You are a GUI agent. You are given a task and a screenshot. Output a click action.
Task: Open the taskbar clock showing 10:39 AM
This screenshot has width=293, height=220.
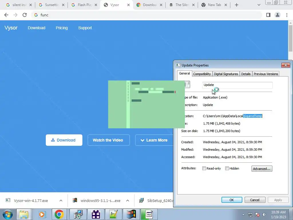pyautogui.click(x=278, y=215)
